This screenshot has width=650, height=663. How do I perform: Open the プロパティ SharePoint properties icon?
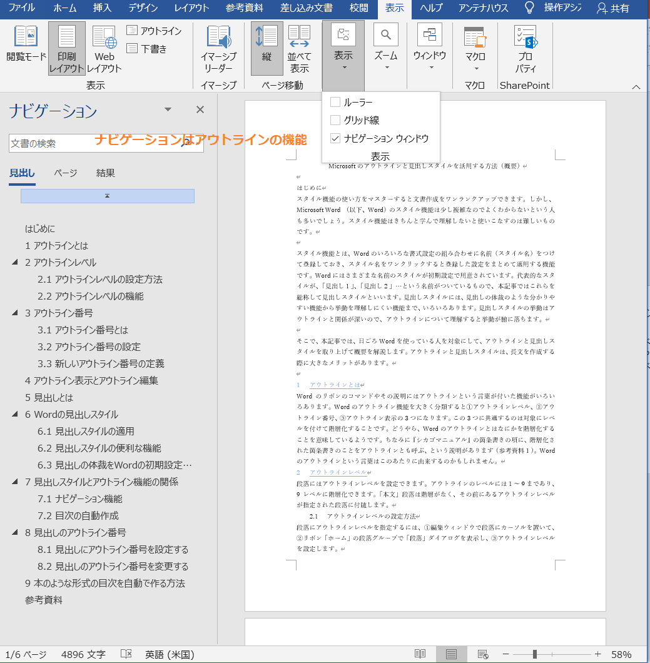[526, 49]
